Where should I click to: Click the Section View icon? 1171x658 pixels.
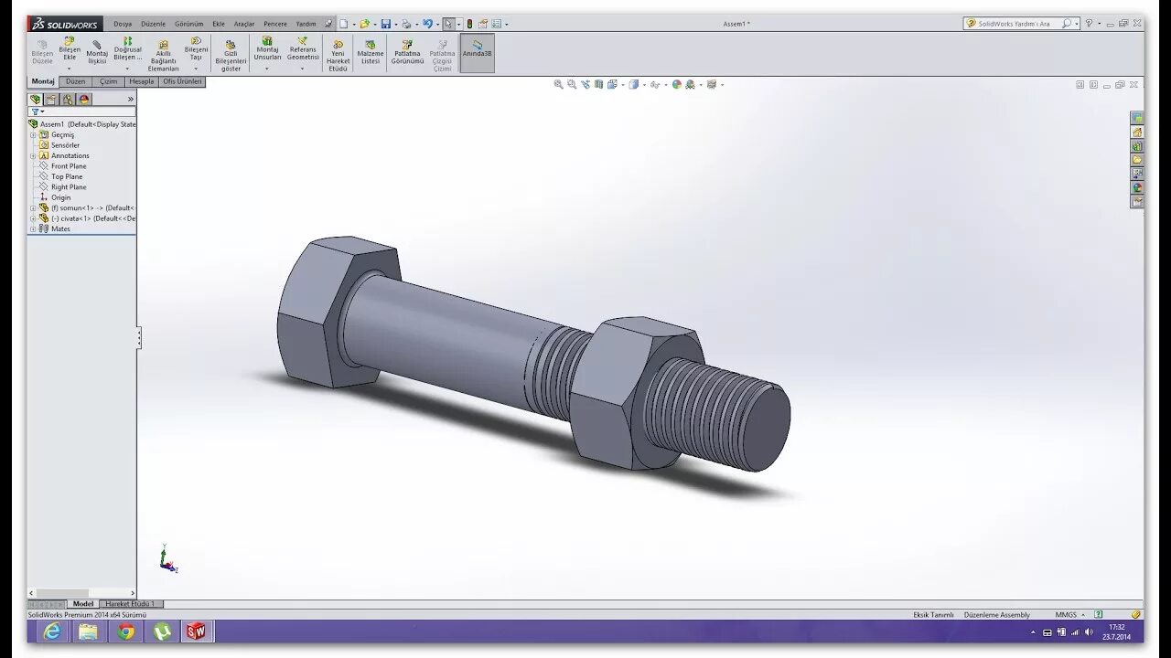(598, 84)
